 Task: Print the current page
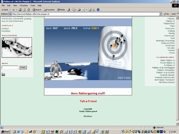[x=79, y=10]
